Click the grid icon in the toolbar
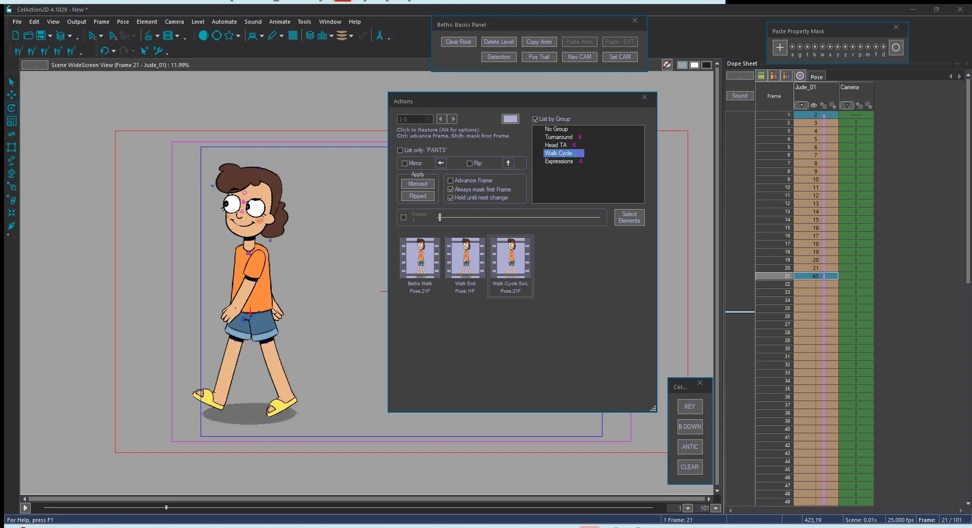This screenshot has height=528, width=972. (x=293, y=35)
